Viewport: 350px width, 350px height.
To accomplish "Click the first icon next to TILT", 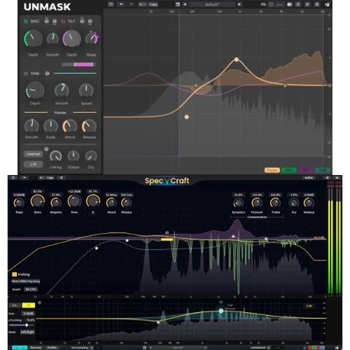I will 82,21.
